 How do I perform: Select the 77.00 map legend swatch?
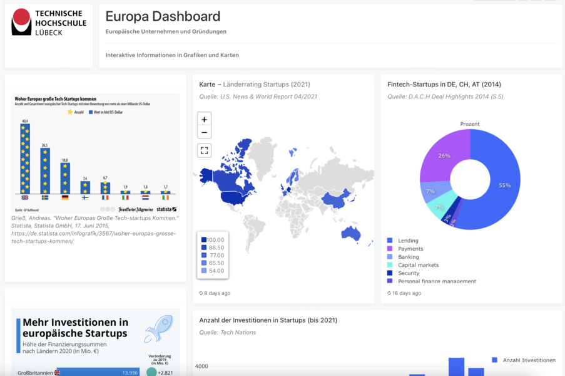[204, 255]
